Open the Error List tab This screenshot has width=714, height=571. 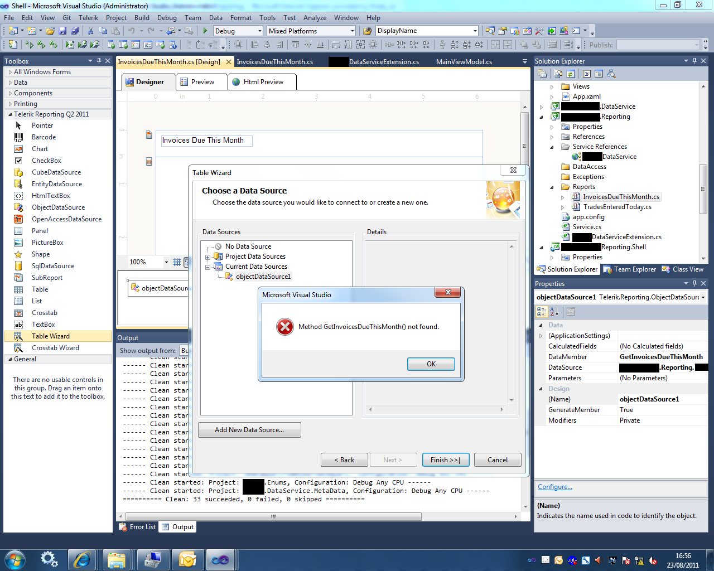[x=138, y=527]
